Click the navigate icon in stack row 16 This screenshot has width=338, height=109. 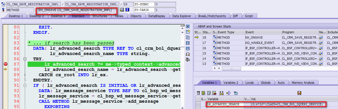(321, 48)
